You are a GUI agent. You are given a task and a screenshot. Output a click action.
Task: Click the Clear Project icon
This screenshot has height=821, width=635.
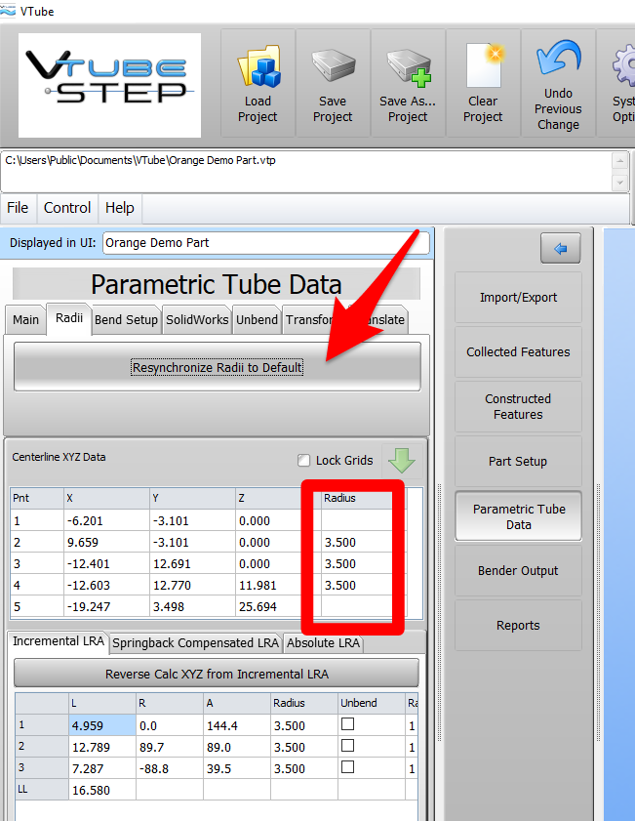(x=483, y=70)
